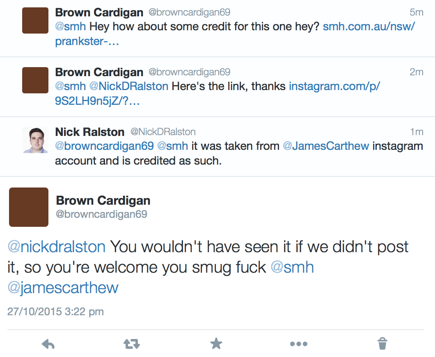Open the @NickDRalston mention in the second tweet

[x=128, y=86]
